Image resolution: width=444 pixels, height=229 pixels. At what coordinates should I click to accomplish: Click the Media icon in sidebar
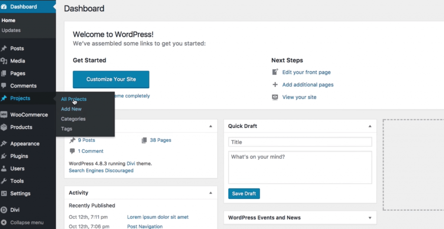tap(3, 61)
